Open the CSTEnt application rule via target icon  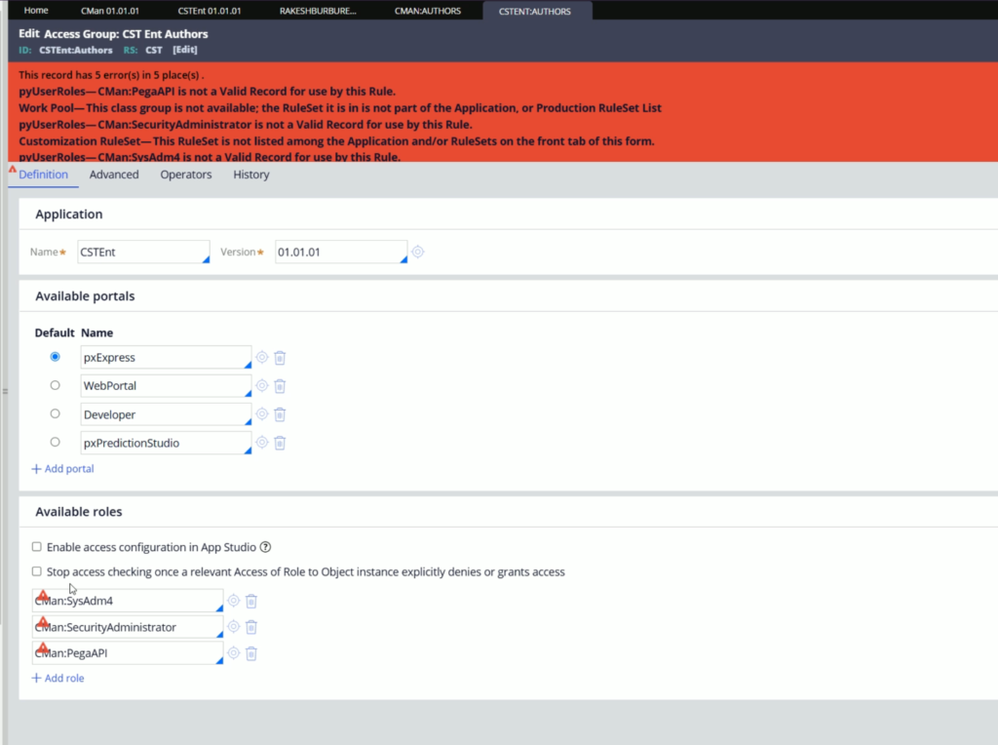pos(417,253)
